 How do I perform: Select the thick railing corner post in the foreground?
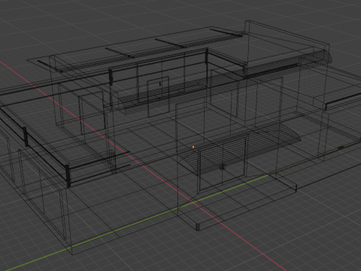point(68,175)
